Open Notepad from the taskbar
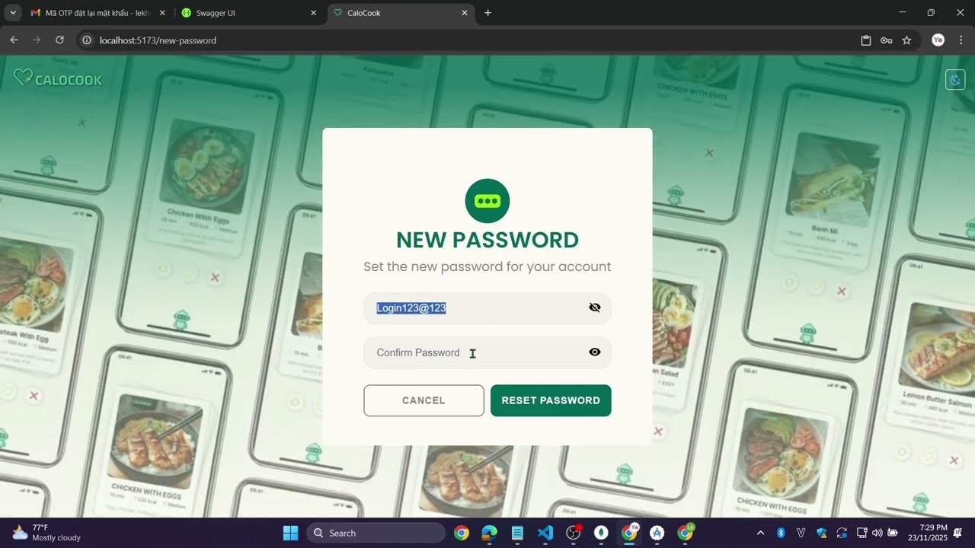This screenshot has height=548, width=975. click(517, 533)
